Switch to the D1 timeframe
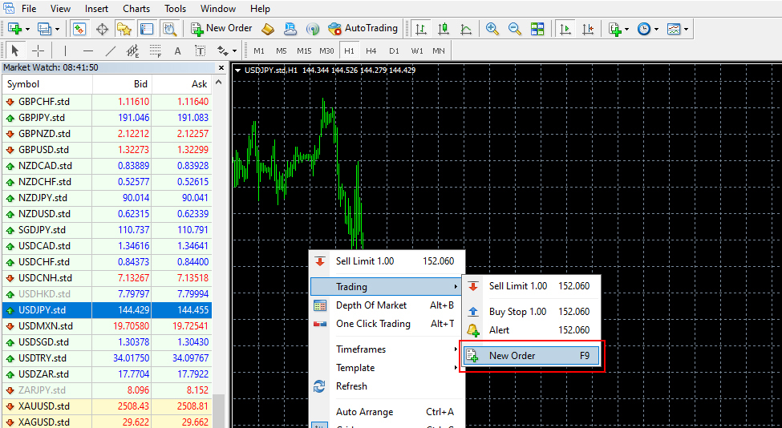 pyautogui.click(x=394, y=50)
